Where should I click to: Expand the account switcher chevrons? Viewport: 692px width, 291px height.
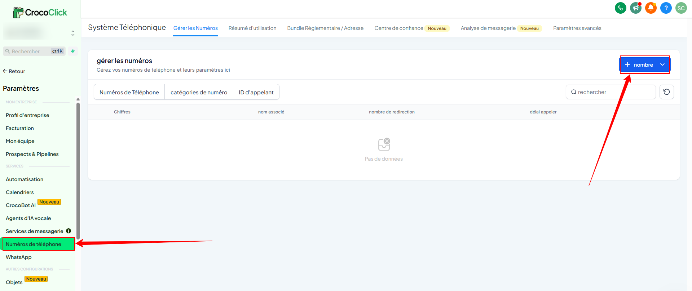click(x=73, y=33)
